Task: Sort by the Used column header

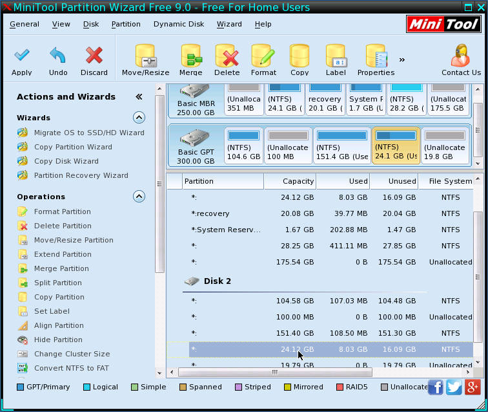Action: coord(343,181)
